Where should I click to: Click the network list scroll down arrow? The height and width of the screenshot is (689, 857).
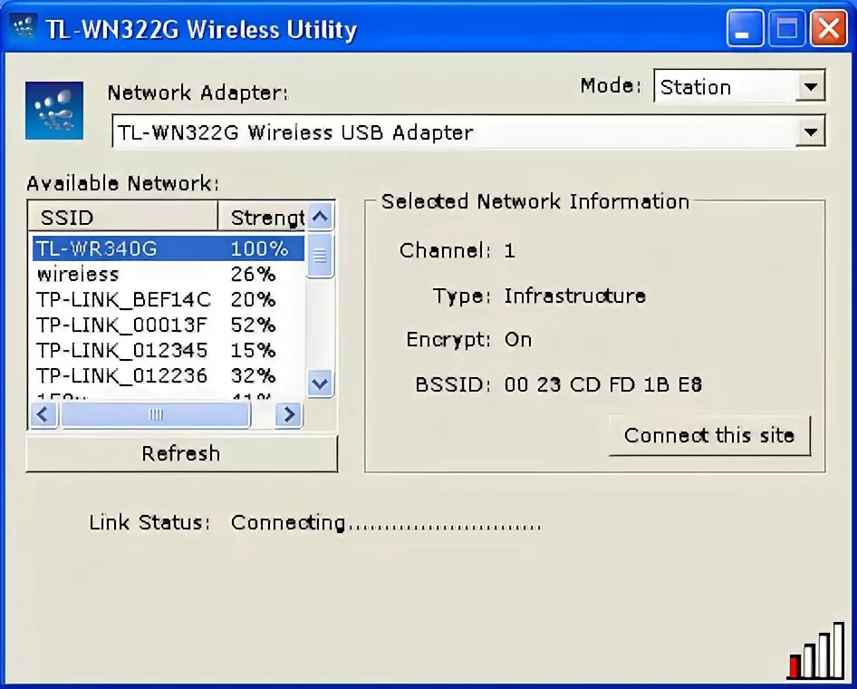320,383
